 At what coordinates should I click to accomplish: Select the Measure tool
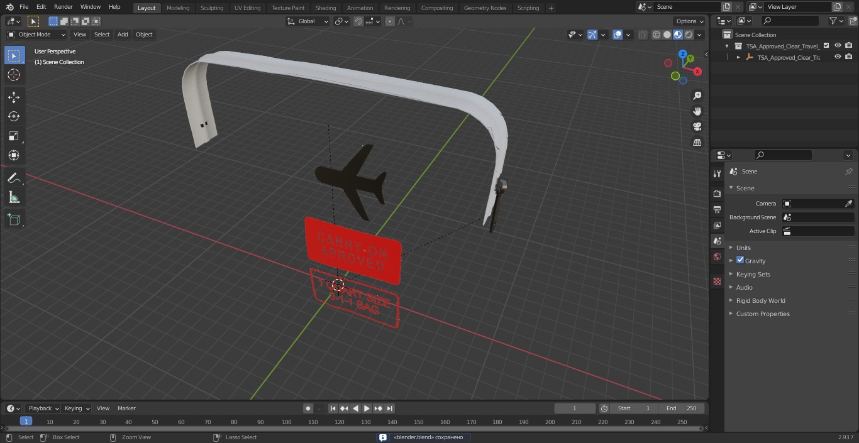click(x=14, y=198)
